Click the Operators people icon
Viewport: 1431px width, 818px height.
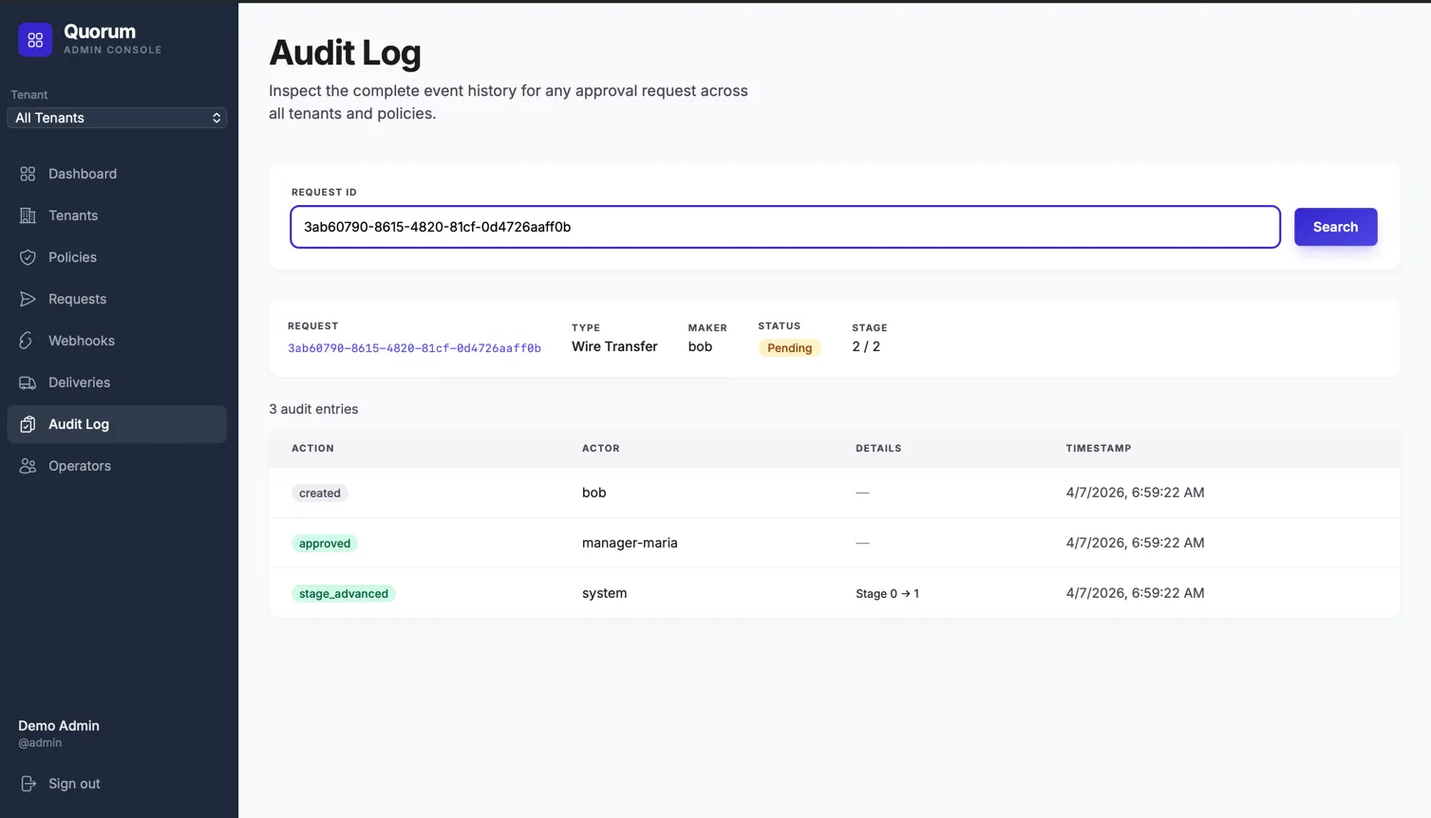click(x=28, y=466)
